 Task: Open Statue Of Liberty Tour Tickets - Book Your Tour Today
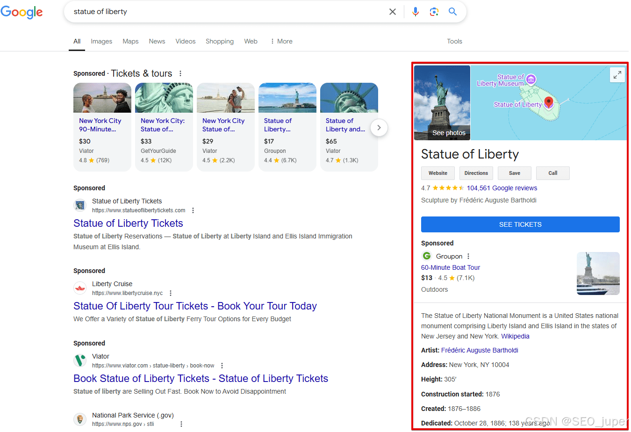[x=195, y=306]
